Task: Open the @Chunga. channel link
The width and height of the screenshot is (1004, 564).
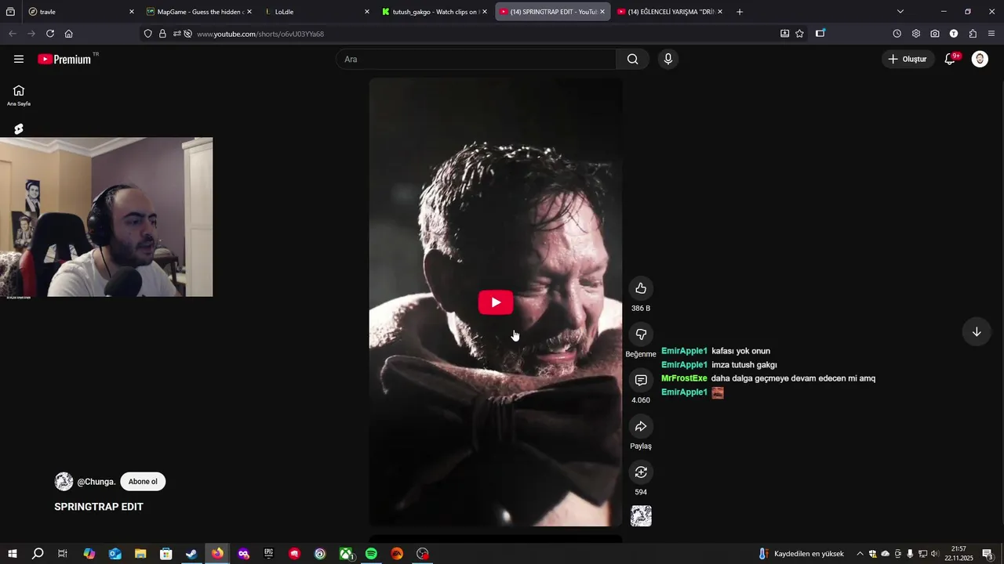Action: coord(96,482)
